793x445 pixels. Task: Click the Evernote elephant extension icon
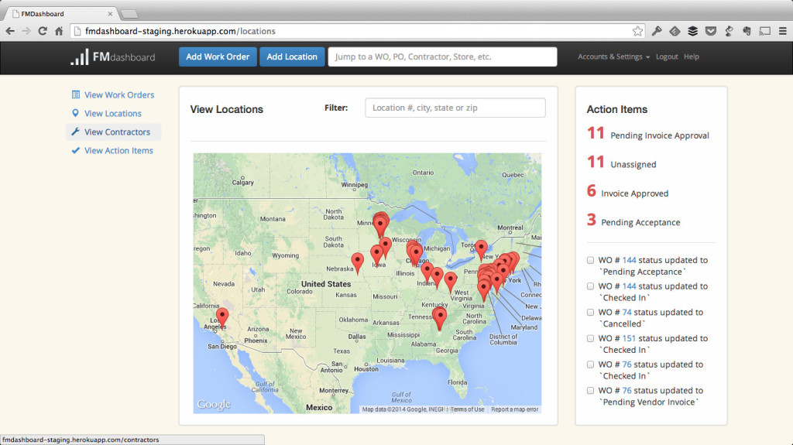747,32
